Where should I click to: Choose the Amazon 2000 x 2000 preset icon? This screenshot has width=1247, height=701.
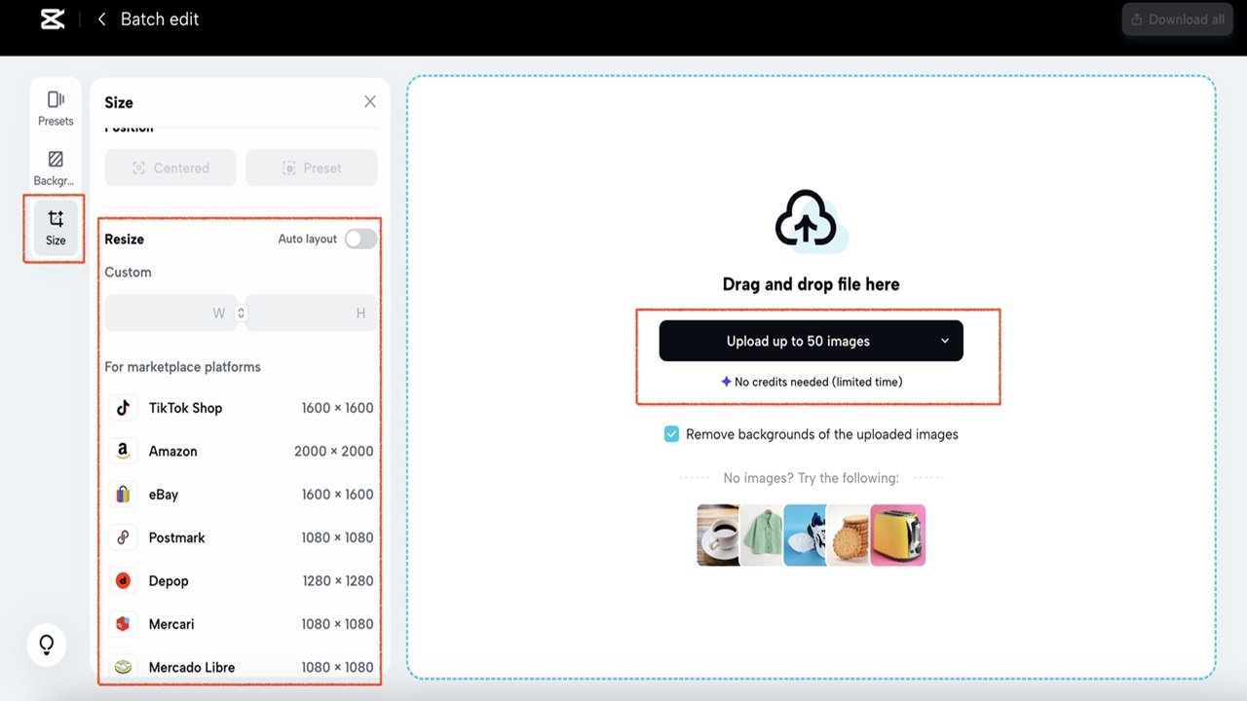coord(123,451)
